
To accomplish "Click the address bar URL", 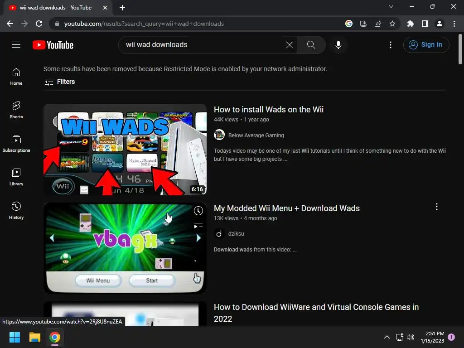I will pyautogui.click(x=144, y=24).
